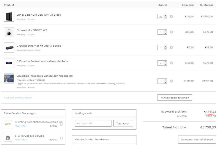Click Toepassen to apply discount code

click(x=123, y=123)
